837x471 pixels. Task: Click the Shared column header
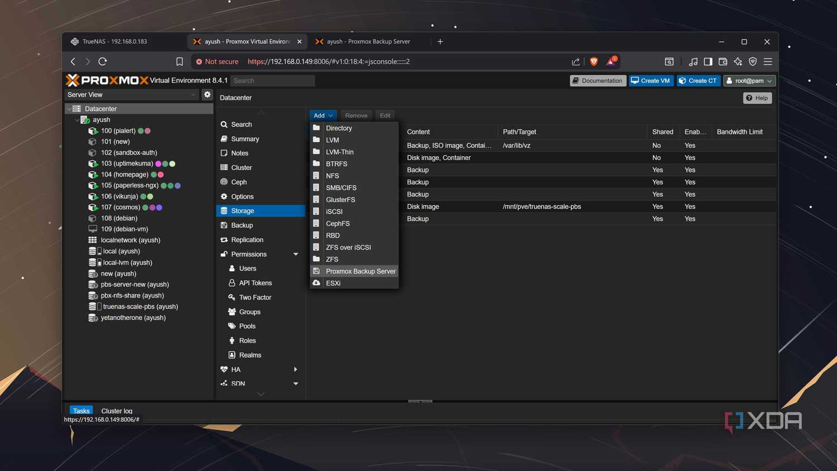click(x=663, y=132)
